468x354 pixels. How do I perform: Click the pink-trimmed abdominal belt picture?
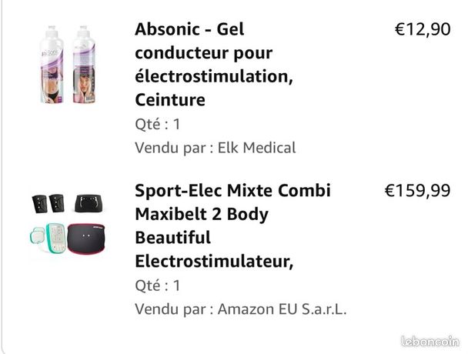pos(86,239)
